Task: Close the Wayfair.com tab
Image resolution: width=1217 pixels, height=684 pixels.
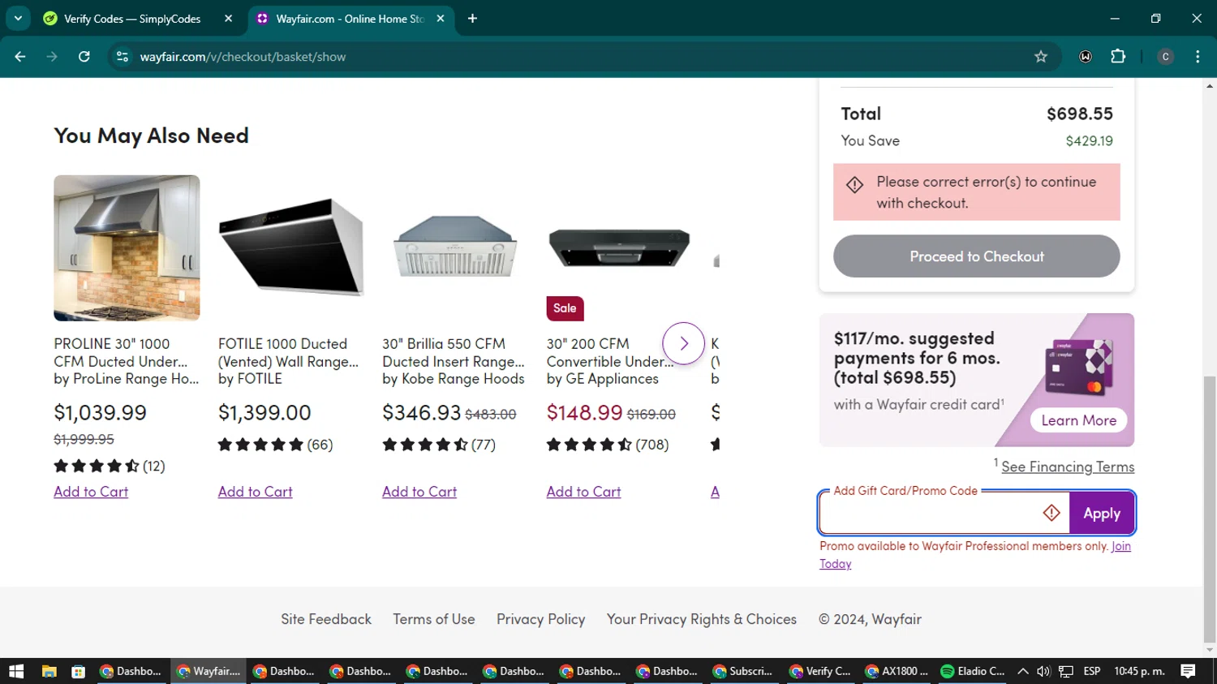Action: [x=441, y=18]
